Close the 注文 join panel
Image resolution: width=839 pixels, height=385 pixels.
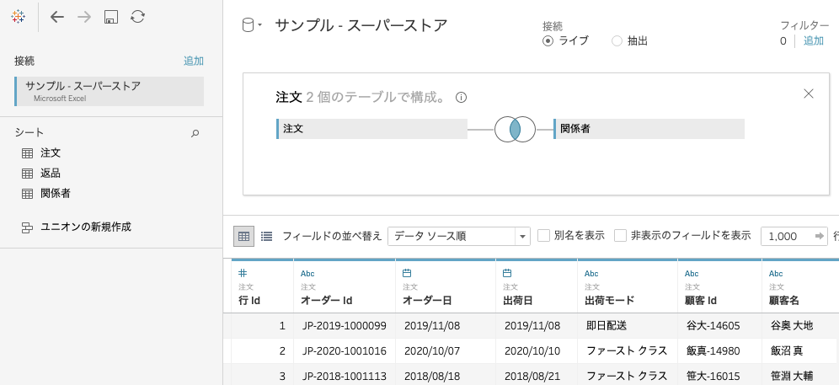point(809,94)
